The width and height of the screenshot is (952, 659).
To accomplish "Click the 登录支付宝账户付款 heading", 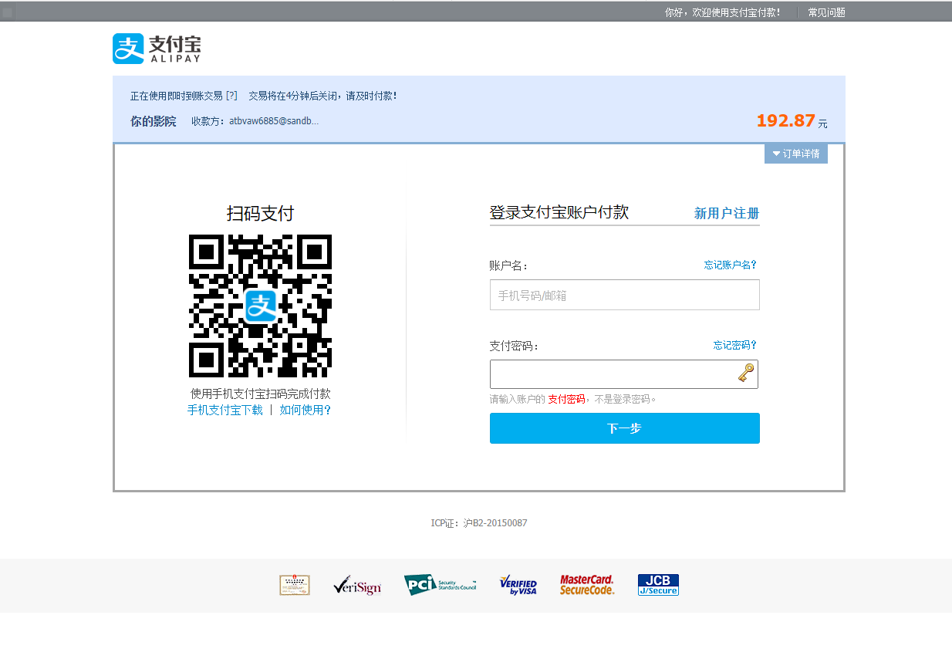I will coord(559,213).
